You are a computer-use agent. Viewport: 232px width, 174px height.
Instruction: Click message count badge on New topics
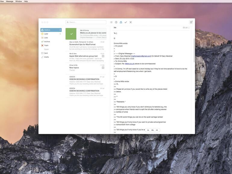tap(103, 68)
